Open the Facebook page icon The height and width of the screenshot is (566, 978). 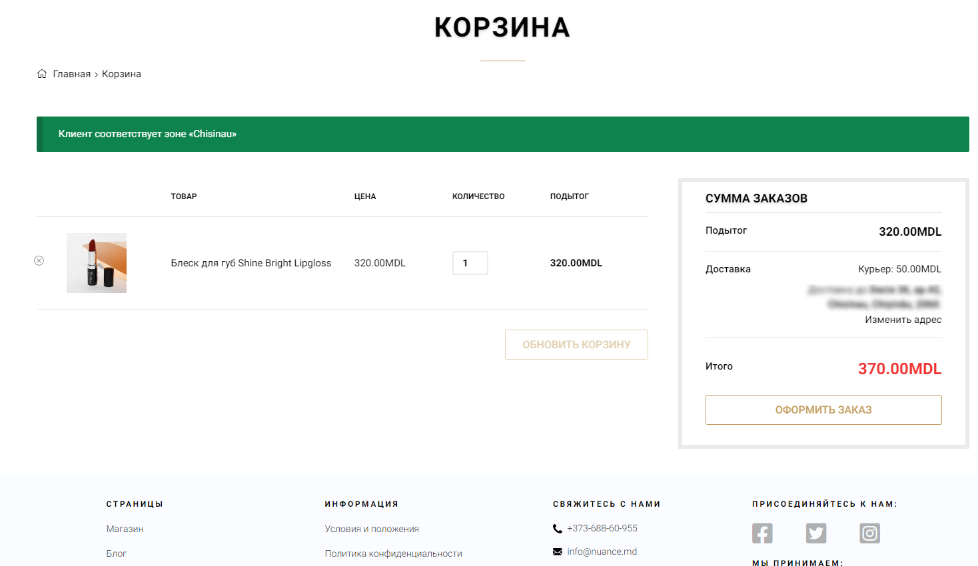point(762,533)
